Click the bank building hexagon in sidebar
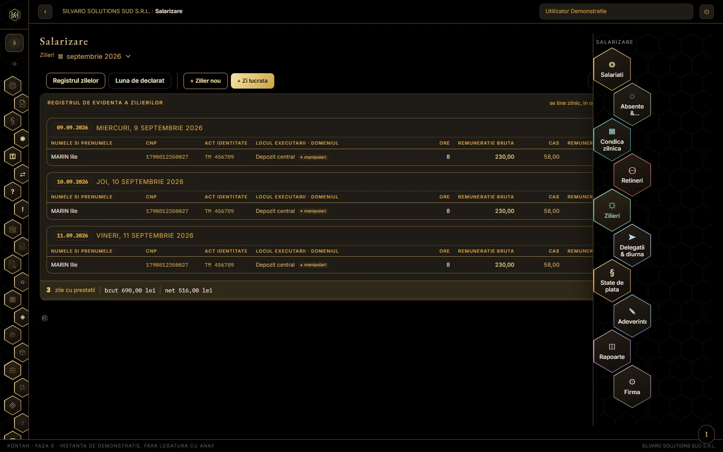 pos(13,229)
